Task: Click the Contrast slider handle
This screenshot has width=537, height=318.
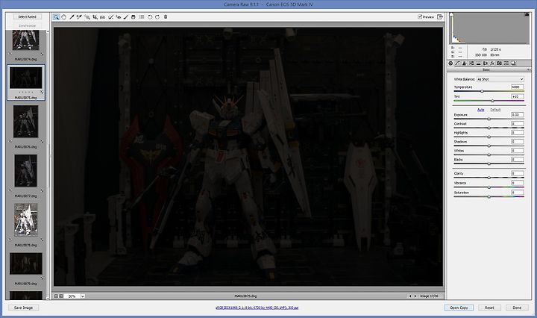Action: (x=489, y=128)
